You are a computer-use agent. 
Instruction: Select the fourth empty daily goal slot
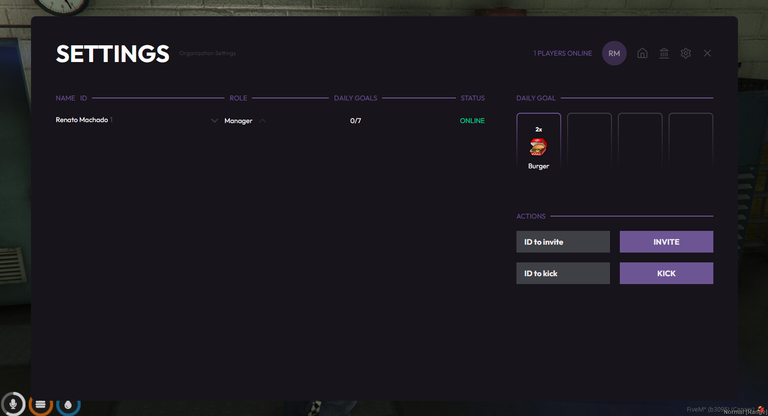[691, 142]
